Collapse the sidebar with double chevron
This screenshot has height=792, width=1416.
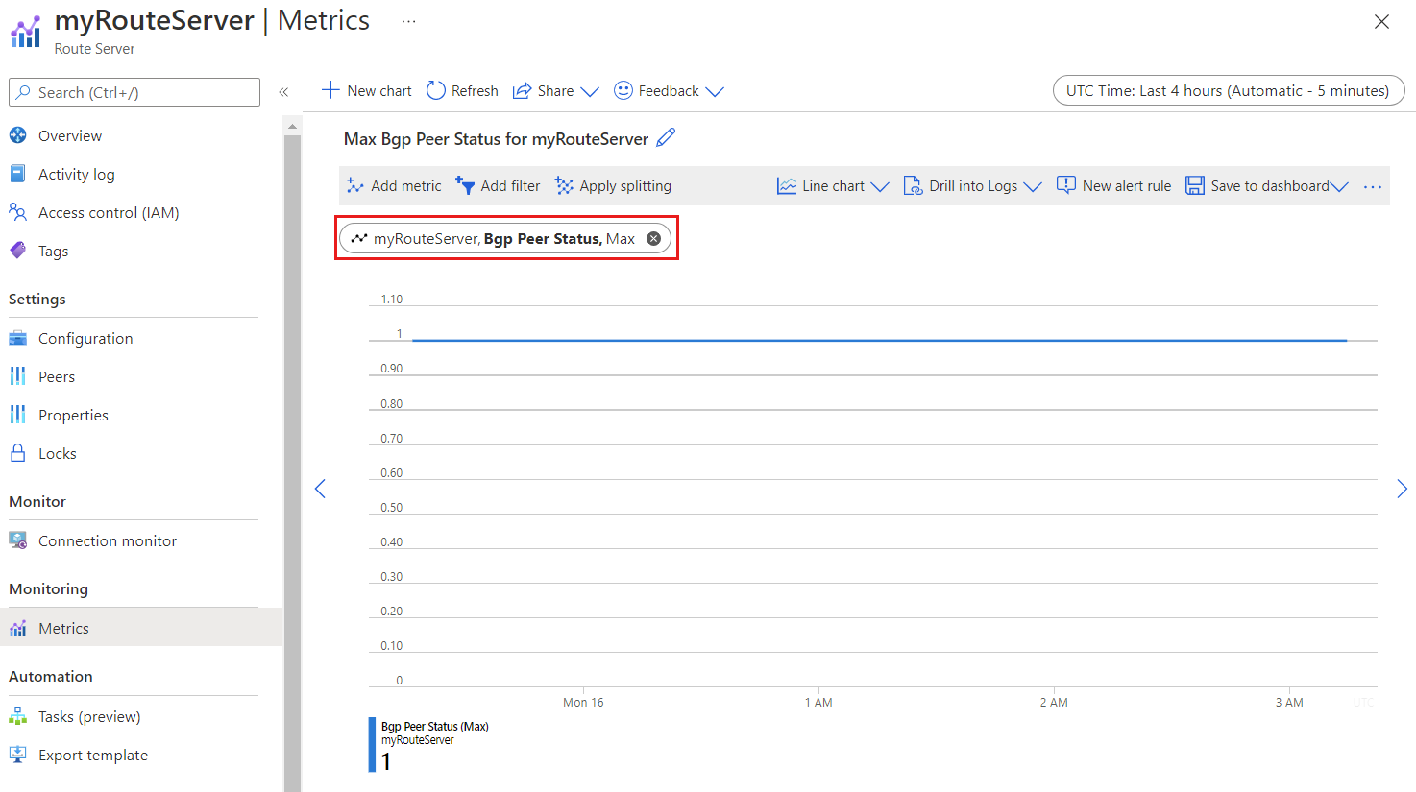tap(283, 91)
